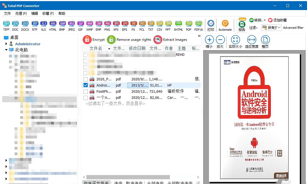This screenshot has width=307, height=184.
Task: Click the 作者 column header
Action: (169, 48)
